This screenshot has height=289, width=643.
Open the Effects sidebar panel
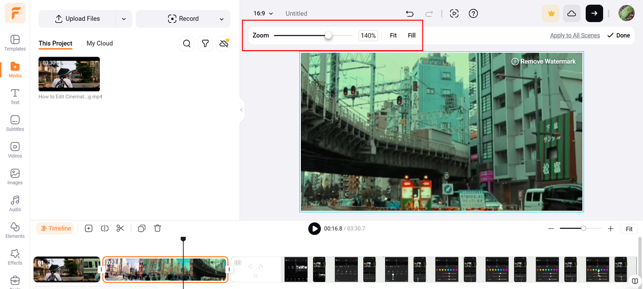[x=15, y=257]
